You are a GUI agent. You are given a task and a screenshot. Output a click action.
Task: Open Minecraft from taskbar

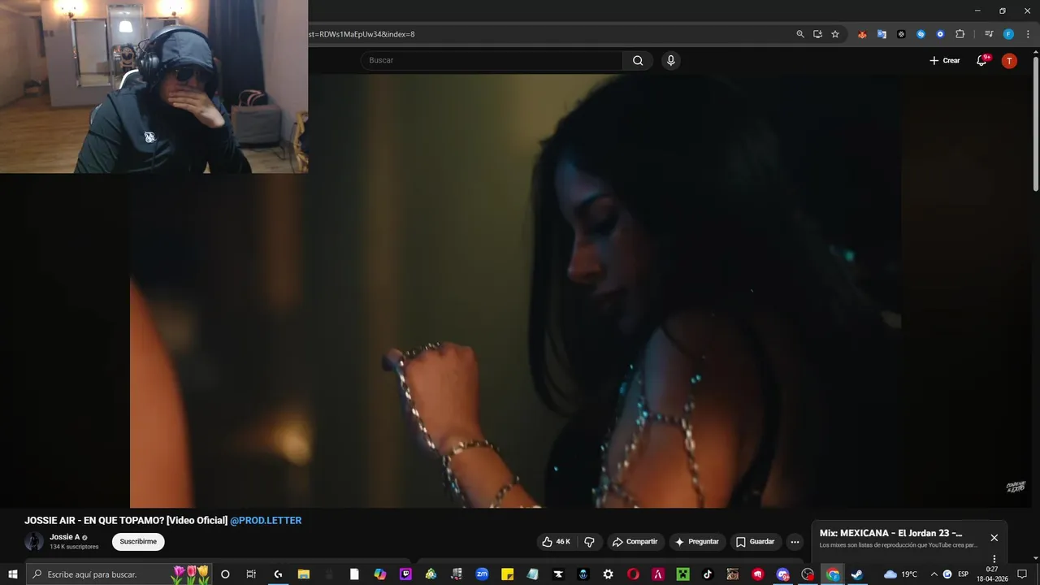point(682,574)
